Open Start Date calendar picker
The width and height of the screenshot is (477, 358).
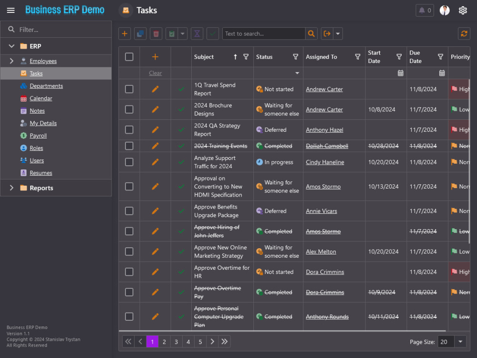(401, 73)
